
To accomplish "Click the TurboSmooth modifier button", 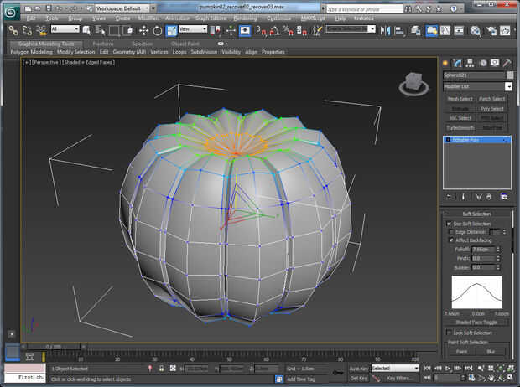I will tap(460, 127).
